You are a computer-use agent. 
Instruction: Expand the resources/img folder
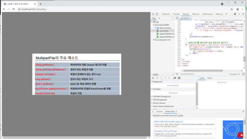(155, 28)
